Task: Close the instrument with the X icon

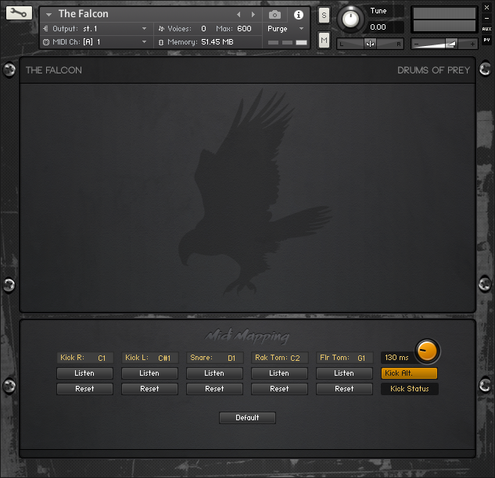Action: pos(486,7)
